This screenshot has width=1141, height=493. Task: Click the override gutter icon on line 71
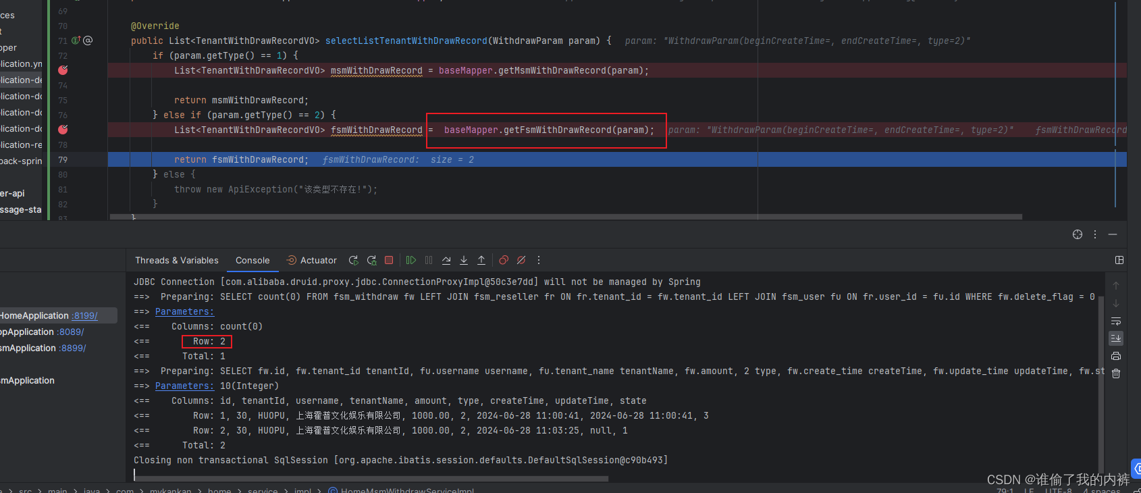(76, 41)
